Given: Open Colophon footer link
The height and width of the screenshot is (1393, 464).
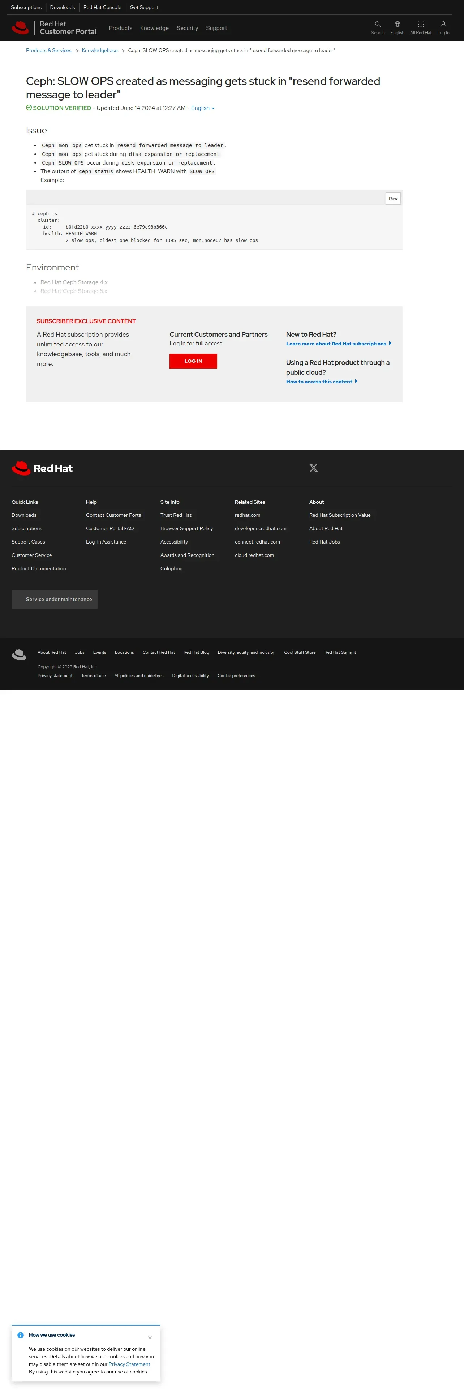Looking at the screenshot, I should click(171, 569).
